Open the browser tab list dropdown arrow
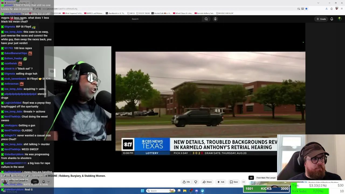The image size is (345, 194). coord(318,3)
